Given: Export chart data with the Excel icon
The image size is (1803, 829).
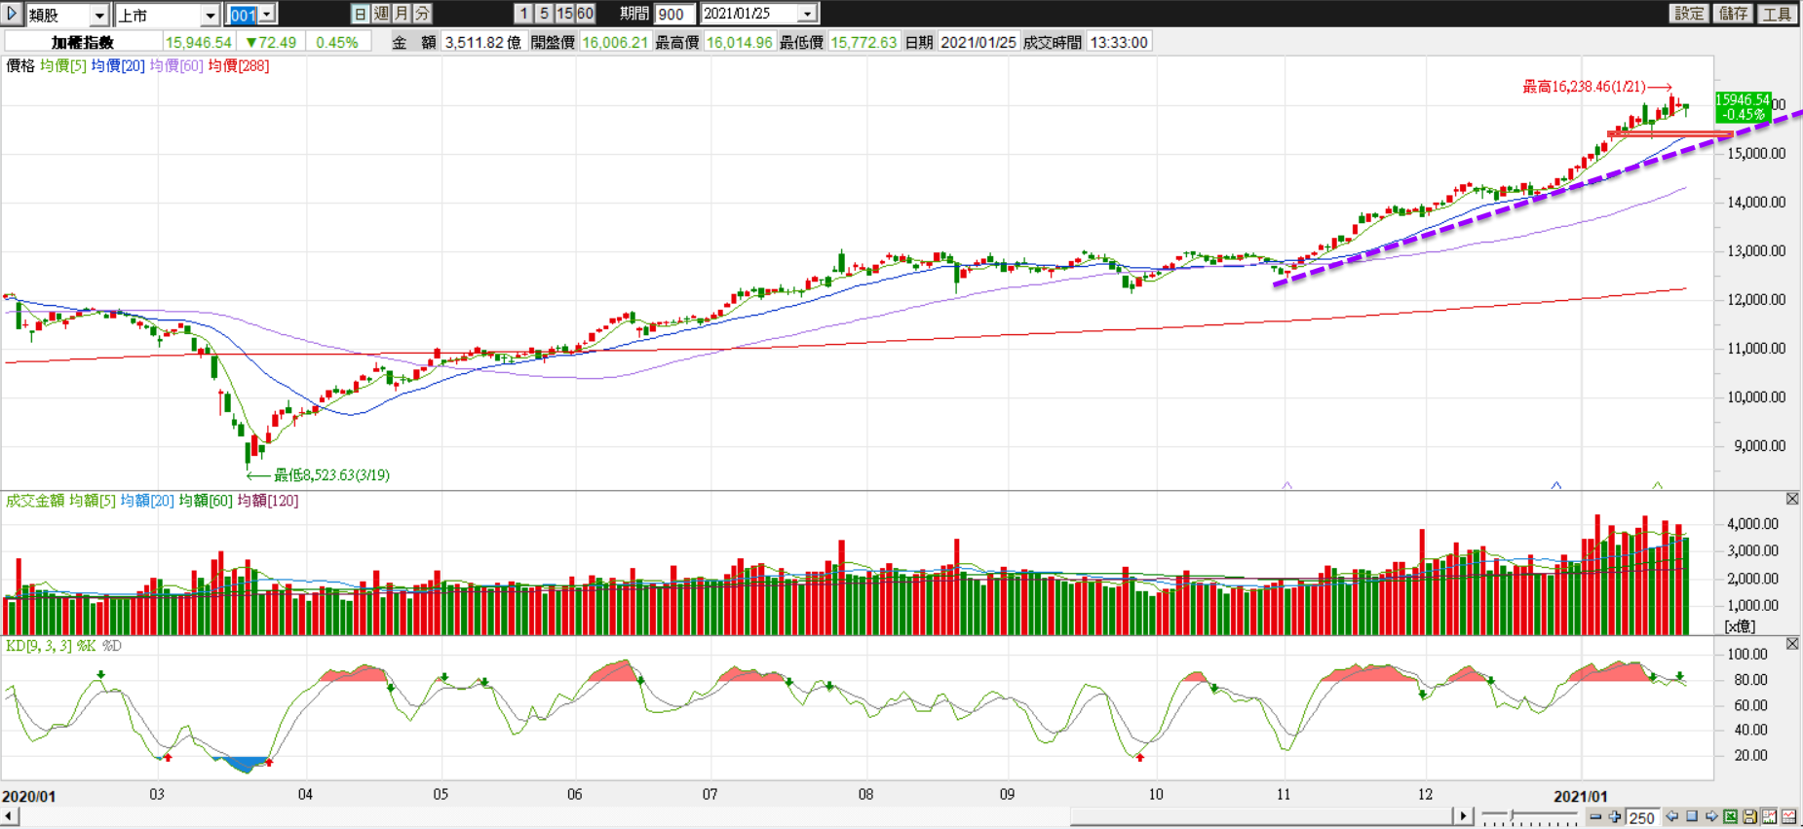Looking at the screenshot, I should point(1731,817).
